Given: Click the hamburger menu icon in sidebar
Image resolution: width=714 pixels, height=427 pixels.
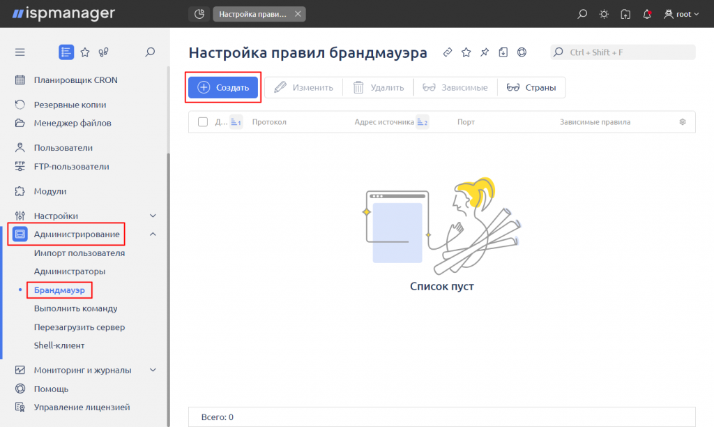Looking at the screenshot, I should coord(20,52).
